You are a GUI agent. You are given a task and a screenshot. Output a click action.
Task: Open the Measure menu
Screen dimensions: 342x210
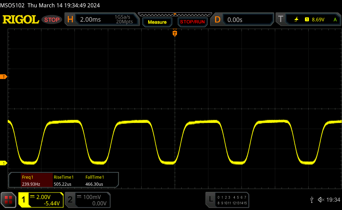[x=157, y=22]
